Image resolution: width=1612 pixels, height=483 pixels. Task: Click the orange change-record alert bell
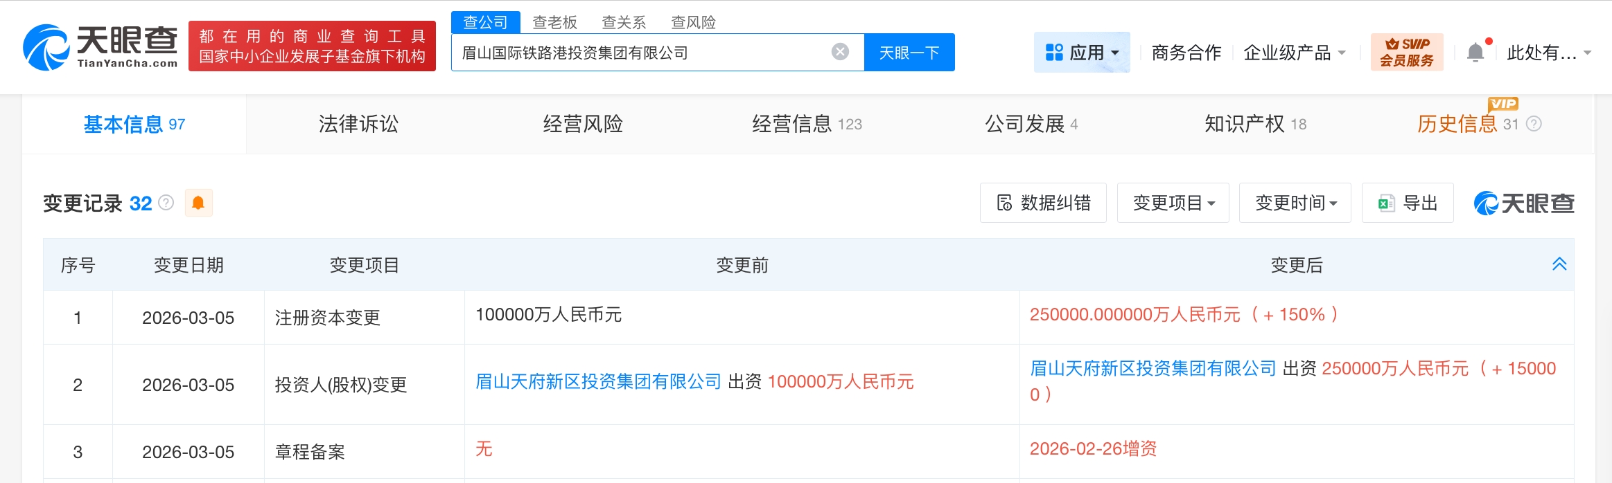click(x=198, y=203)
